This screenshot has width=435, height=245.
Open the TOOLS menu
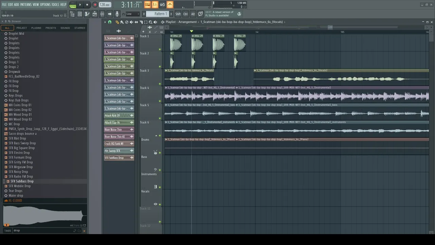click(55, 4)
